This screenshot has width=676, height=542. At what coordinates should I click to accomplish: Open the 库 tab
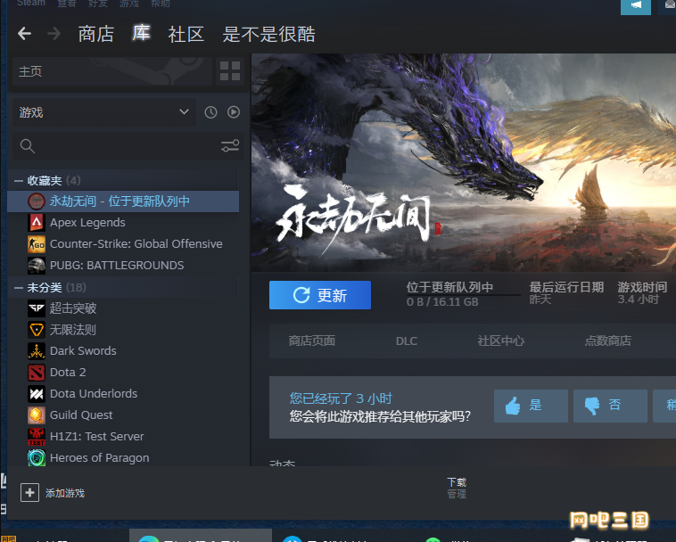[x=141, y=33]
